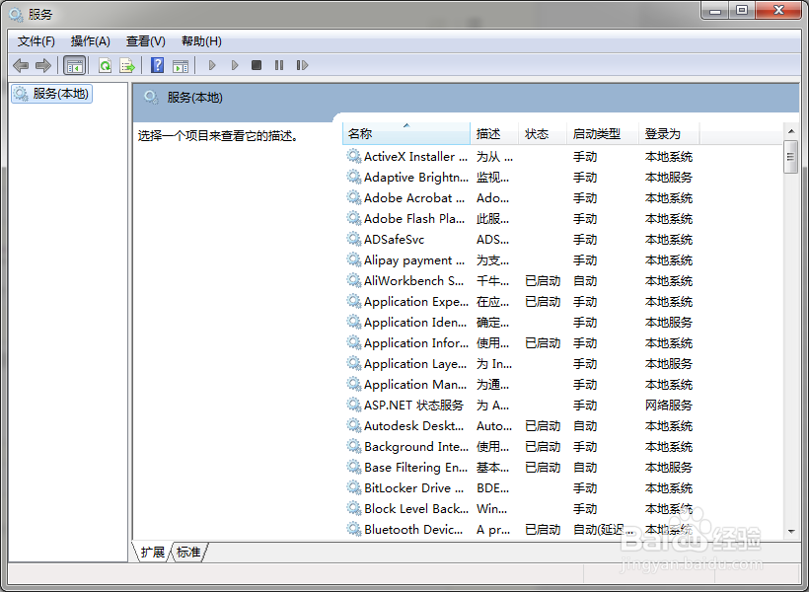Switch to the 标准 tab
The image size is (809, 592).
[x=188, y=553]
